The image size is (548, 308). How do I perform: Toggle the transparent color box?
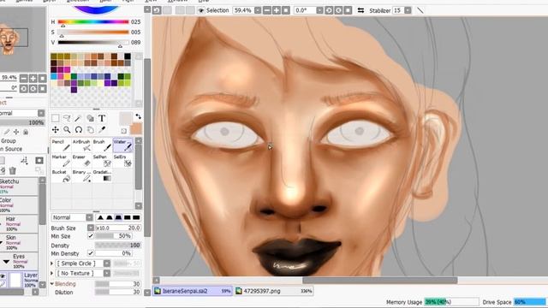123,131
